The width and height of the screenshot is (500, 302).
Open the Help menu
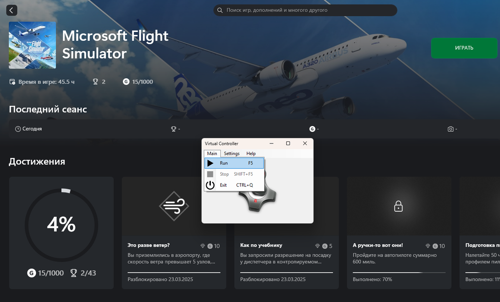pos(251,153)
